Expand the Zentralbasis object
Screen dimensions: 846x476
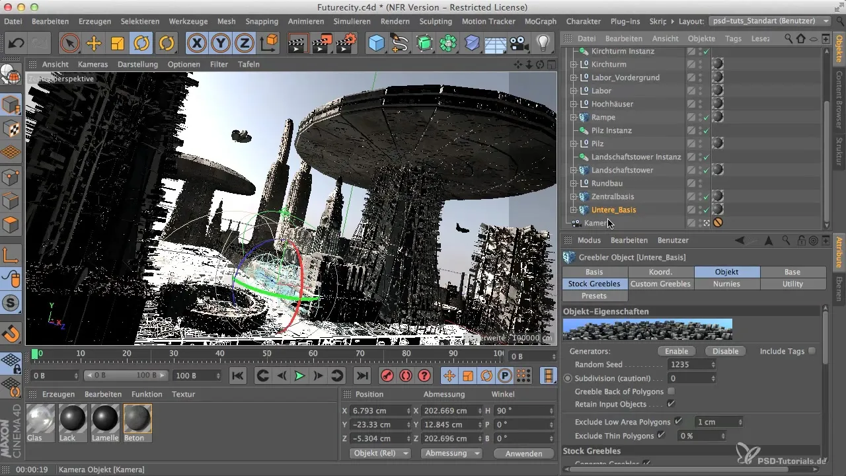[x=574, y=196]
